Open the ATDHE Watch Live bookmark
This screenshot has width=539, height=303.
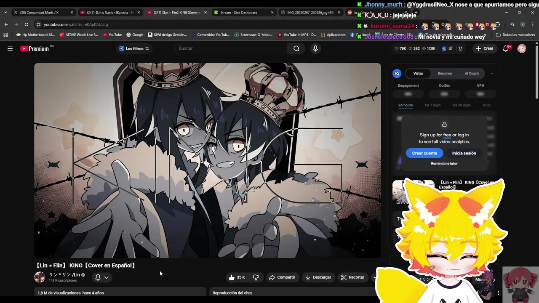pos(79,35)
